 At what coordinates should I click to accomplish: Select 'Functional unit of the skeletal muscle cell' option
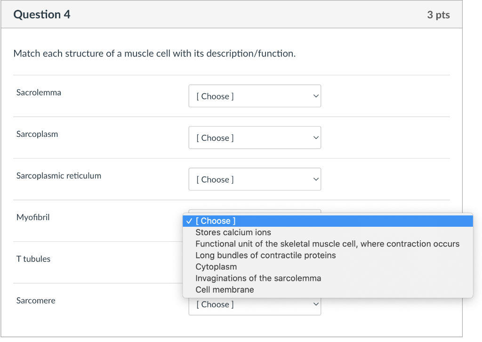(x=327, y=244)
